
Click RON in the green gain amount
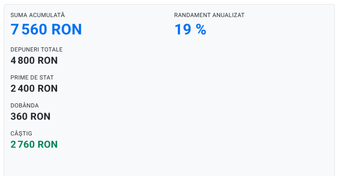(x=47, y=145)
